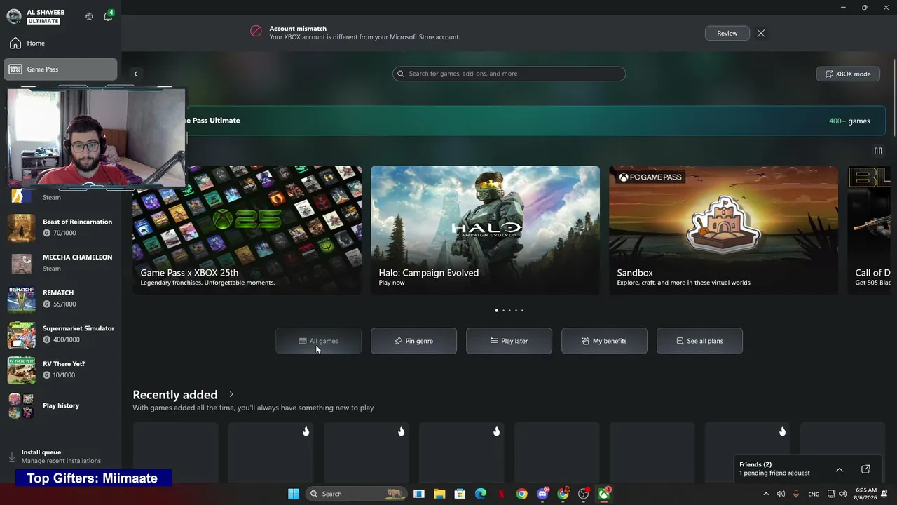Click See all plans
Screen dimensions: 897x505
pyautogui.click(x=699, y=341)
